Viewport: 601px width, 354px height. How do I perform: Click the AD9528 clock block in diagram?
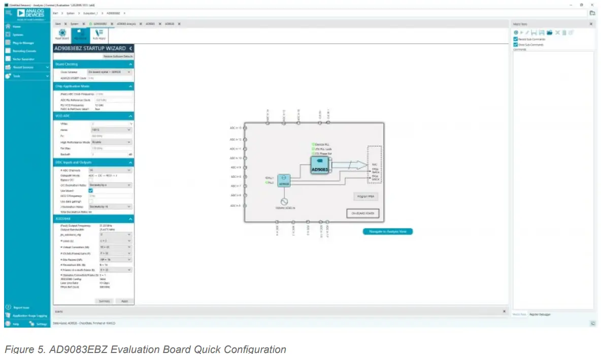tap(284, 180)
